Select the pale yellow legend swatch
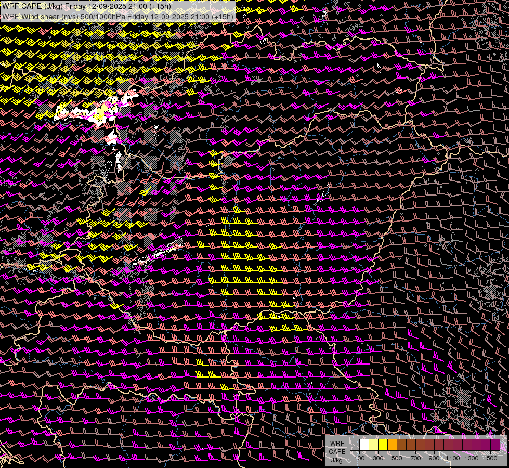Screen dimensions: 509x468 [374, 445]
